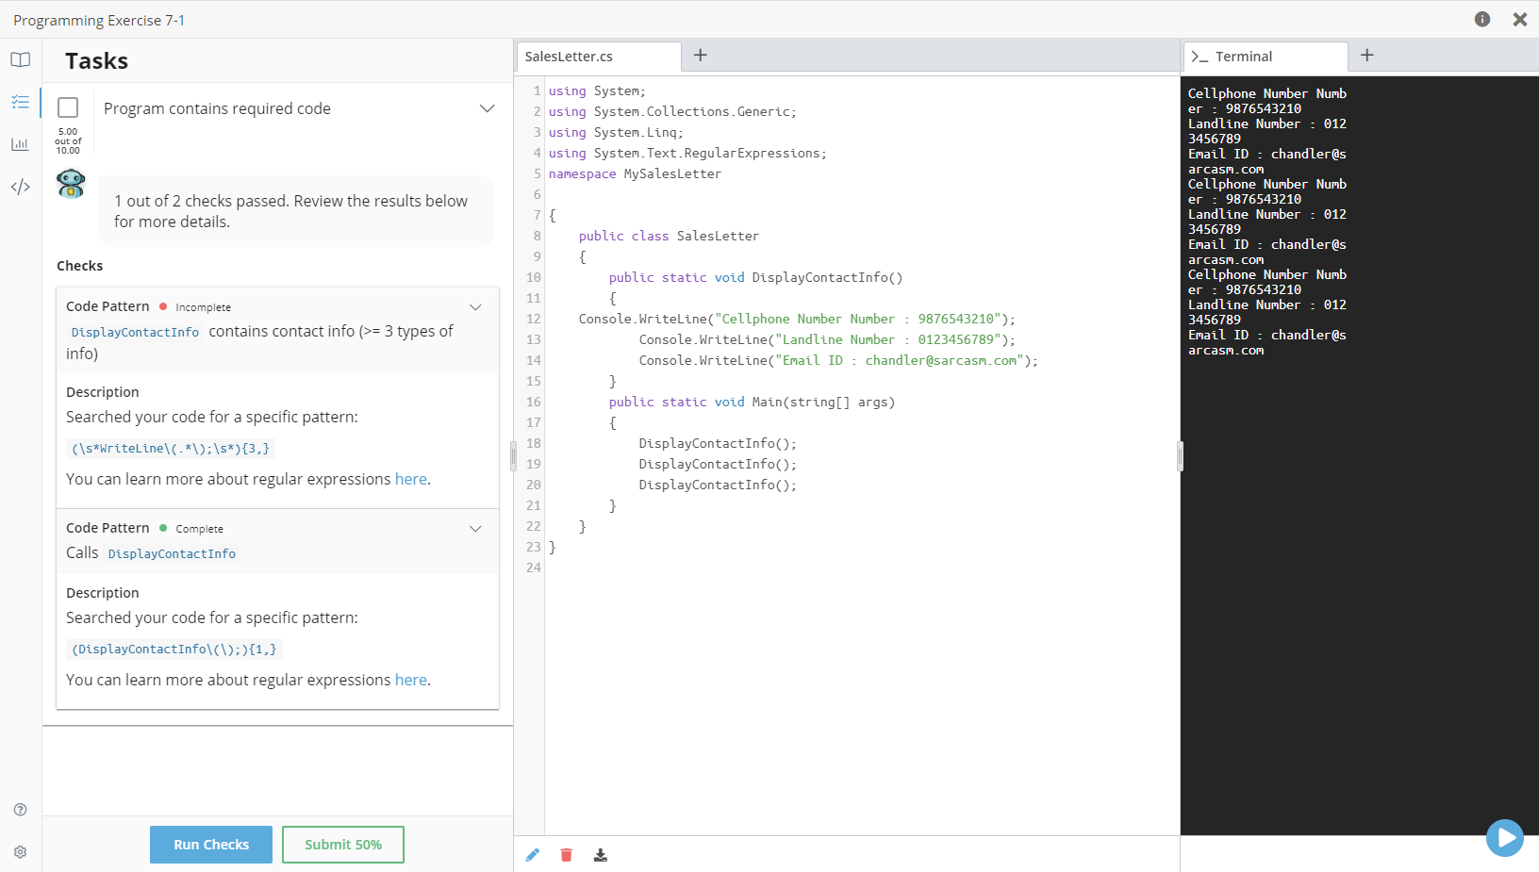The width and height of the screenshot is (1539, 872).
Task: Click the splitter handle between editor and terminal
Action: pos(1180,456)
